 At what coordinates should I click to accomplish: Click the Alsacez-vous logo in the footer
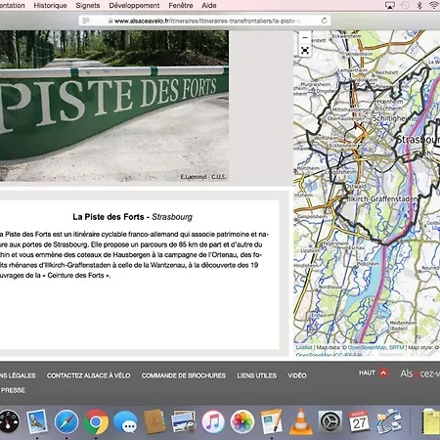(x=420, y=374)
